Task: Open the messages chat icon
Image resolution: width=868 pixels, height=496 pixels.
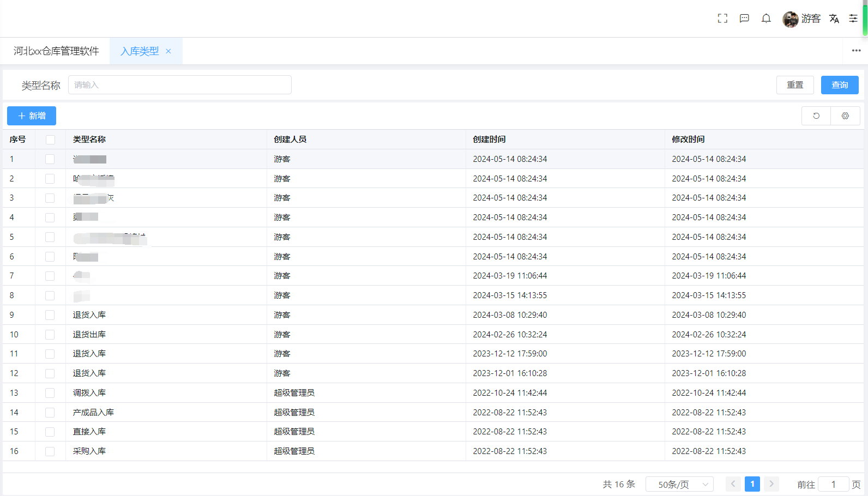Action: pyautogui.click(x=744, y=19)
